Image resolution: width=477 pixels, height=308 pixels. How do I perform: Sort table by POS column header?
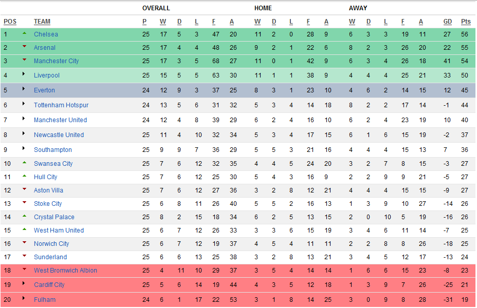[10, 22]
